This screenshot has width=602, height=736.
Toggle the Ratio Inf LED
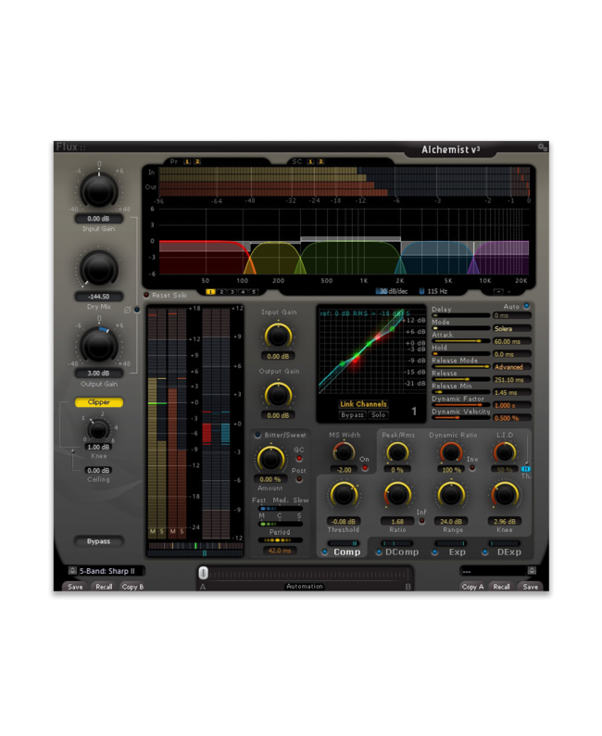click(421, 521)
